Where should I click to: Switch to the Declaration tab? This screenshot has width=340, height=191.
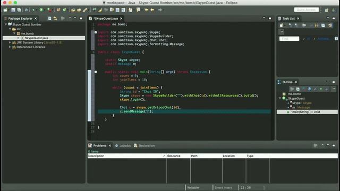pyautogui.click(x=147, y=145)
